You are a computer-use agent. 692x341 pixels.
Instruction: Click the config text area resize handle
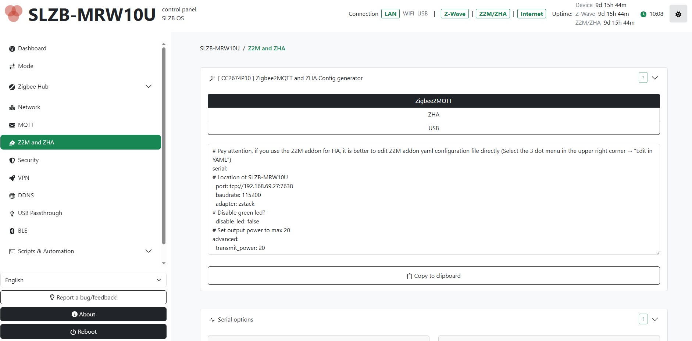click(x=657, y=252)
